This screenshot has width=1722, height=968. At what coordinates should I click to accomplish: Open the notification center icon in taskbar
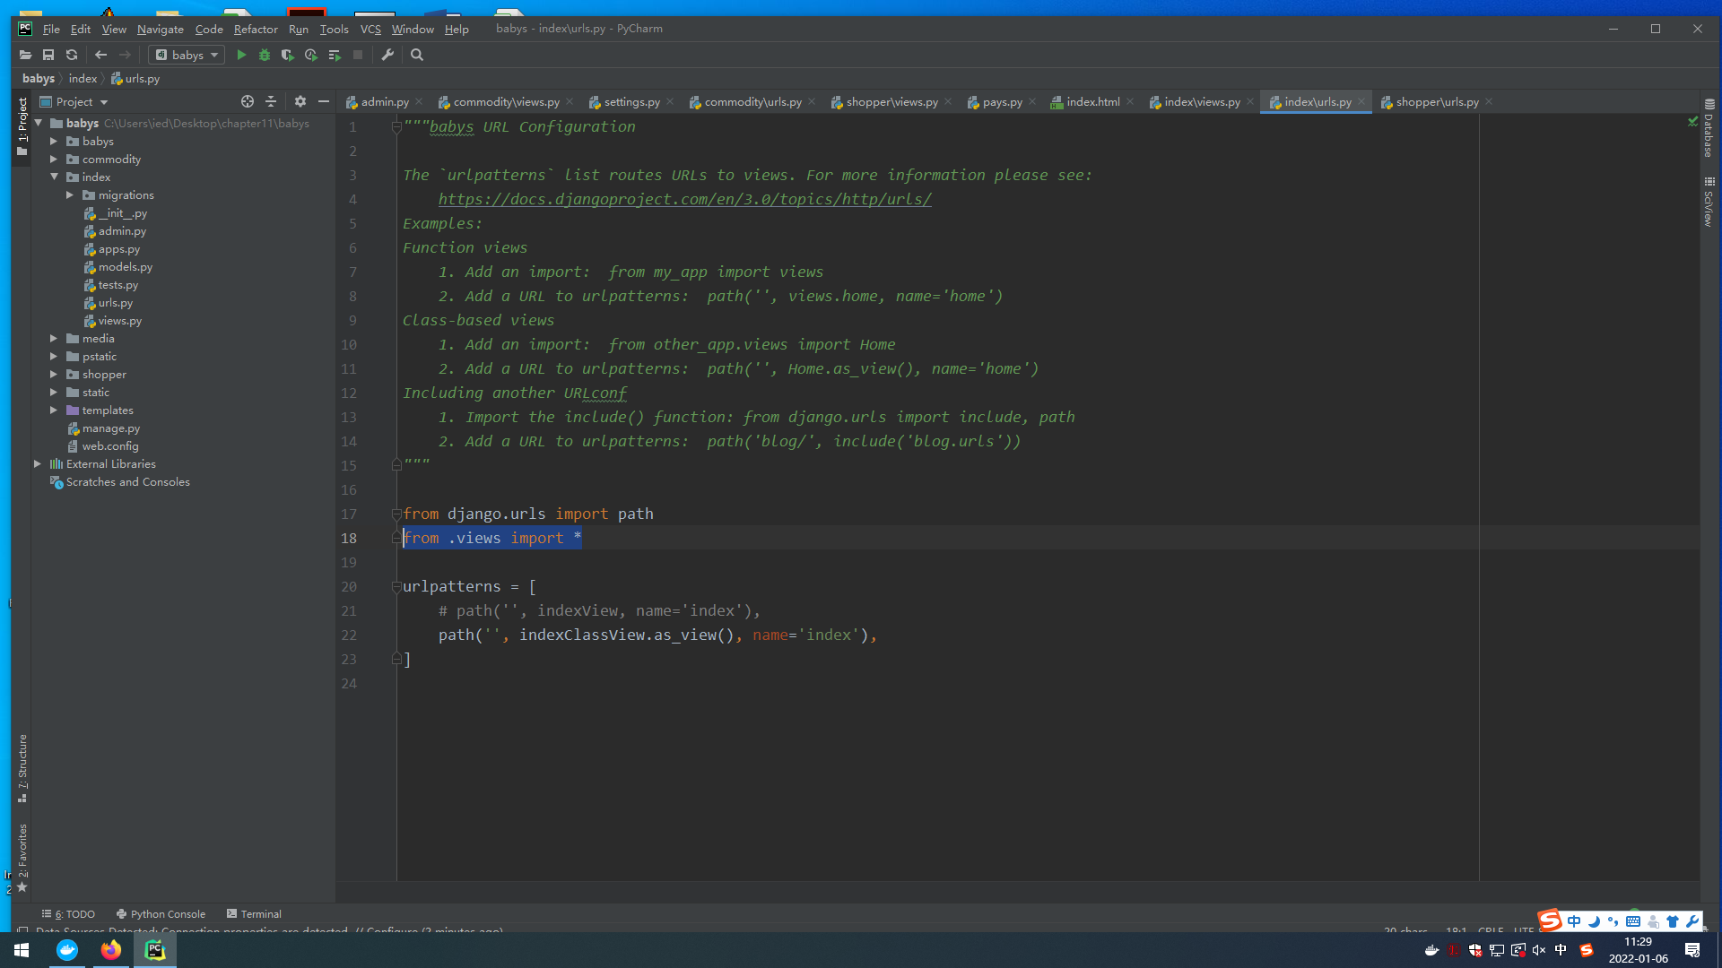point(1692,950)
